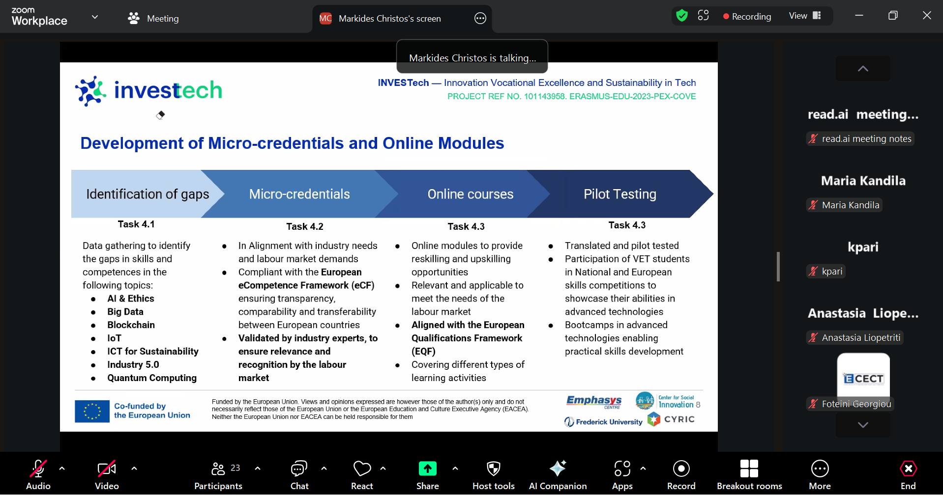This screenshot has height=495, width=943.
Task: Open options on Markides Christos's screen tab
Action: point(480,18)
